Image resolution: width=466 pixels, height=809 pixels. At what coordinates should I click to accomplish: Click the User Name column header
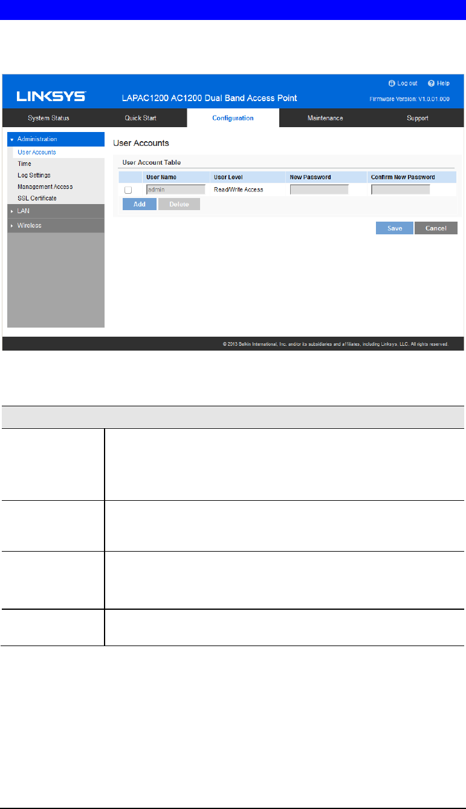coord(161,177)
